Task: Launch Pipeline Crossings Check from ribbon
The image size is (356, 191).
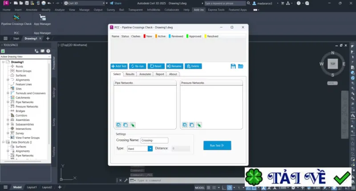Action: (x=16, y=20)
